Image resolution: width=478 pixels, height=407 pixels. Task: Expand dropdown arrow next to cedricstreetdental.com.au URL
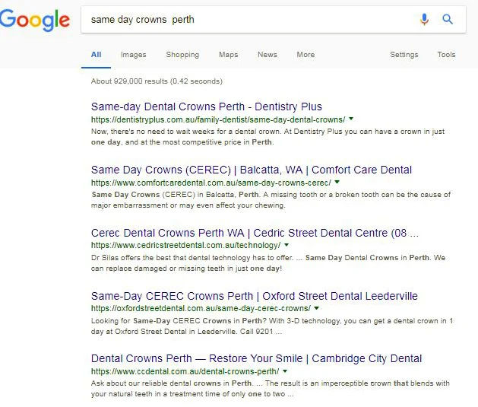286,245
